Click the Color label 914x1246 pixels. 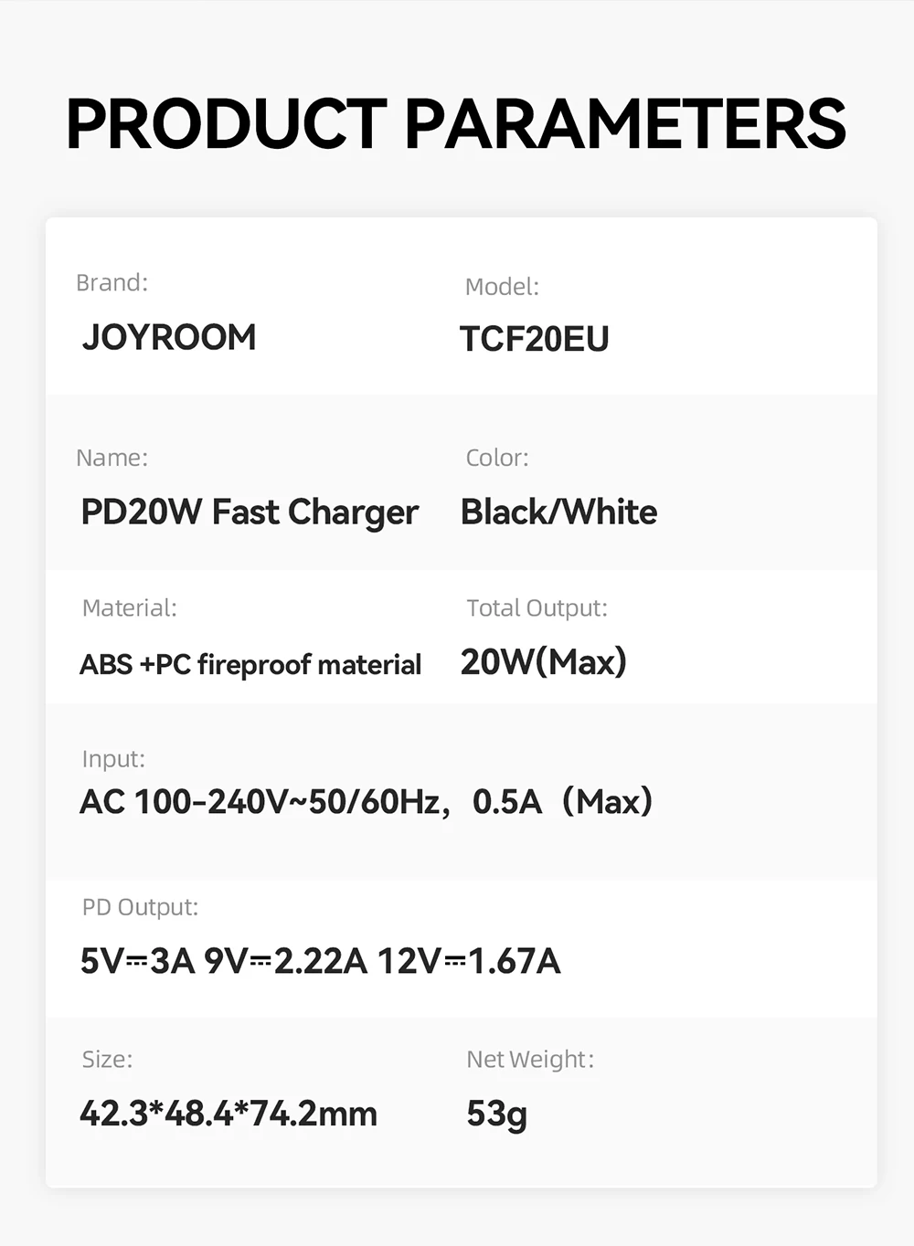(x=497, y=457)
